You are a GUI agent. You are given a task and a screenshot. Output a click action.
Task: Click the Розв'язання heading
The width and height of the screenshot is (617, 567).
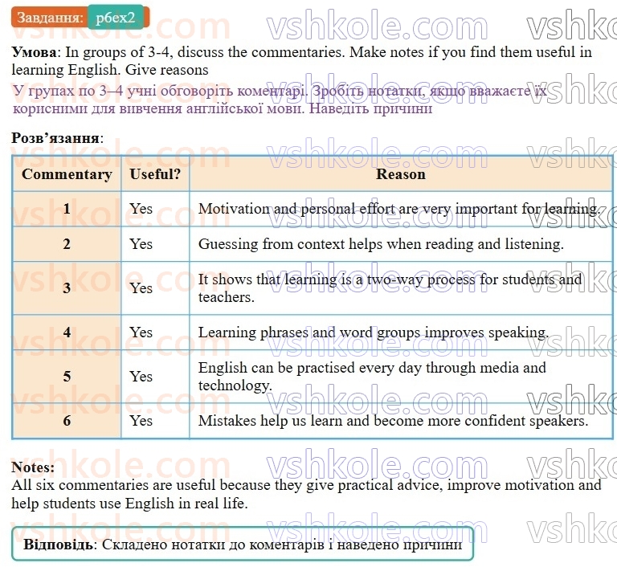pyautogui.click(x=58, y=138)
